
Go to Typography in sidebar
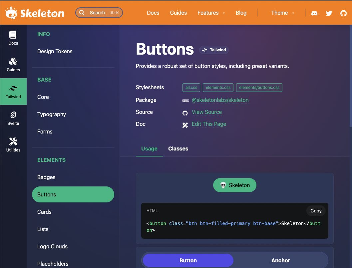[73, 114]
